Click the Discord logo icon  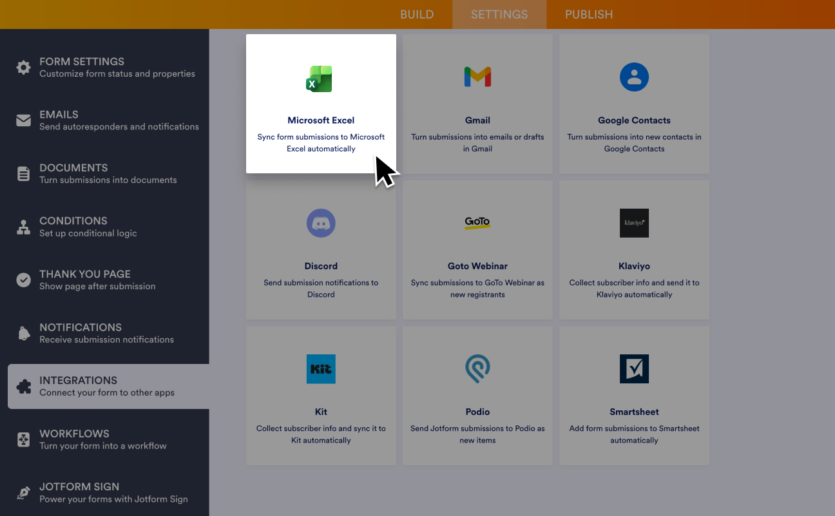click(321, 223)
